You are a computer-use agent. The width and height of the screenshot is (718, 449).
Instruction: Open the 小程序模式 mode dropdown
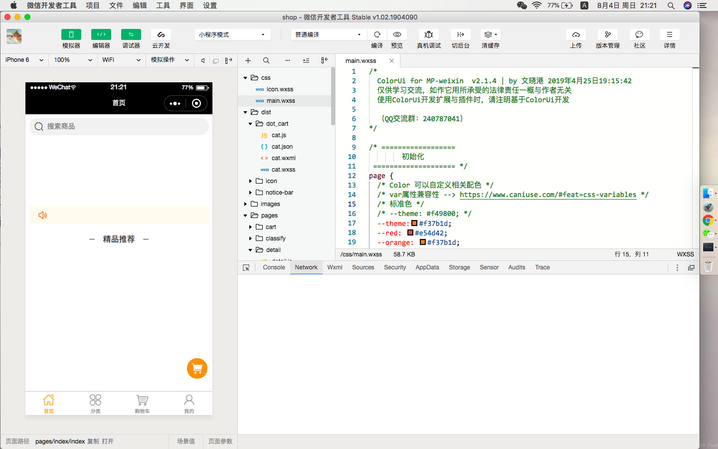232,34
